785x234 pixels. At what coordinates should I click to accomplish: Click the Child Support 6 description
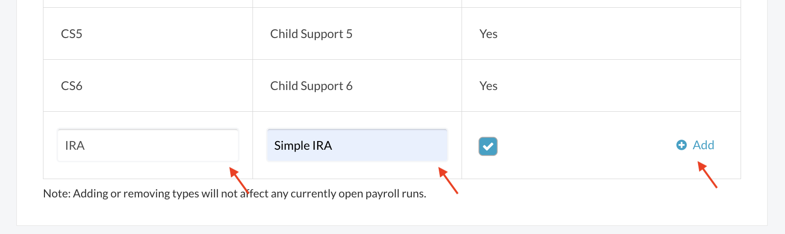pyautogui.click(x=311, y=86)
